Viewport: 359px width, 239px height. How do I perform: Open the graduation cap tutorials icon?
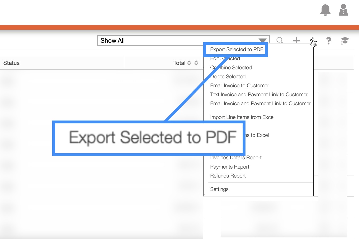click(x=345, y=41)
